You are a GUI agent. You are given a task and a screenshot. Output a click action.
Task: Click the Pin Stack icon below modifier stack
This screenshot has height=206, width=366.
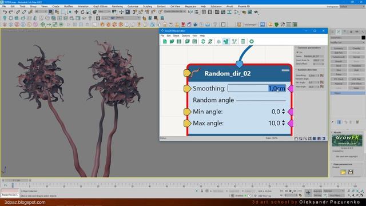click(333, 122)
